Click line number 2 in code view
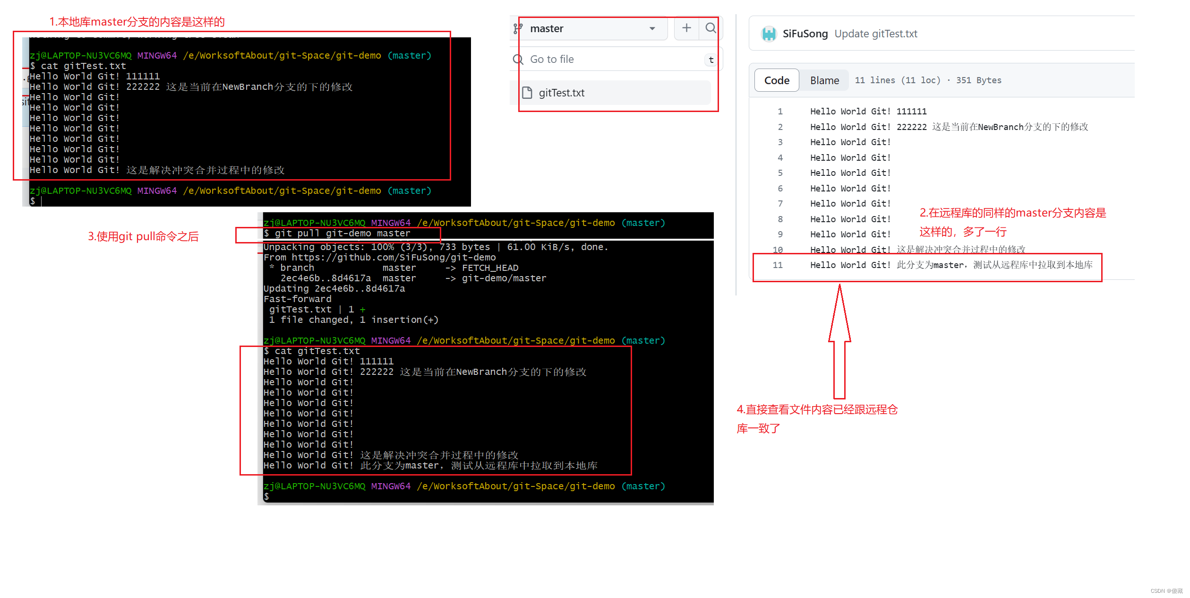This screenshot has height=598, width=1190. [x=780, y=127]
